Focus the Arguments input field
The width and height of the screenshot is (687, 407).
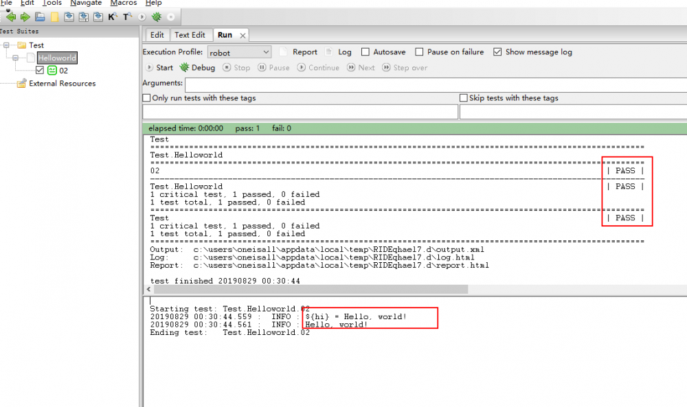(x=436, y=84)
